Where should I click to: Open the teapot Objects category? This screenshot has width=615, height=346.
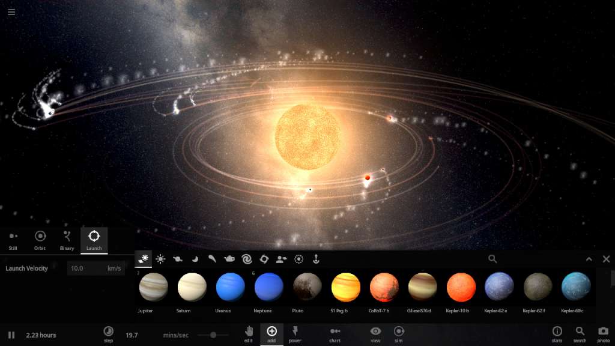pyautogui.click(x=229, y=259)
